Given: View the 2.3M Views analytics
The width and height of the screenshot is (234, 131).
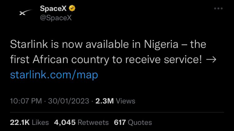Looking at the screenshot, I should (115, 101).
